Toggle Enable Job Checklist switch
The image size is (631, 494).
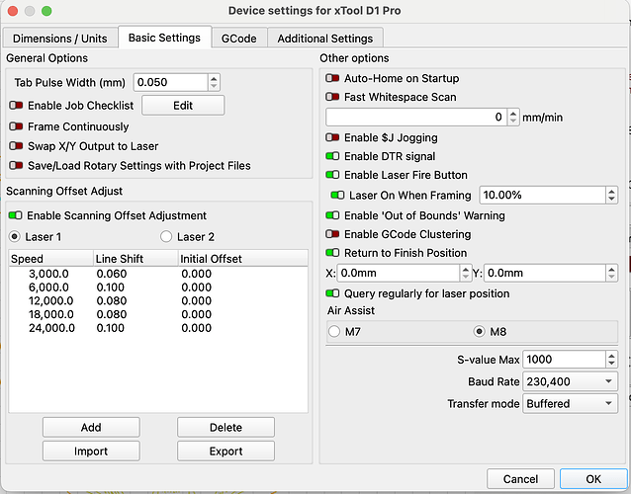[16, 106]
